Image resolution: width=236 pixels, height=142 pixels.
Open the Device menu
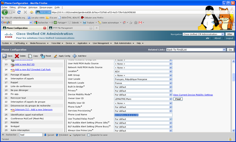(x=70, y=43)
